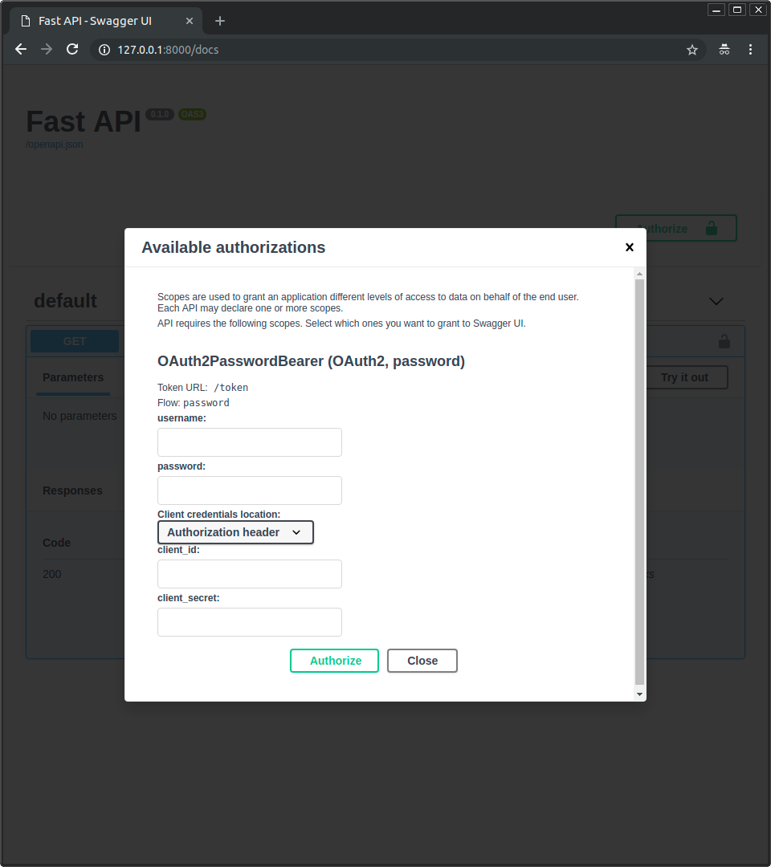Click the site information icon in the address bar

point(104,50)
